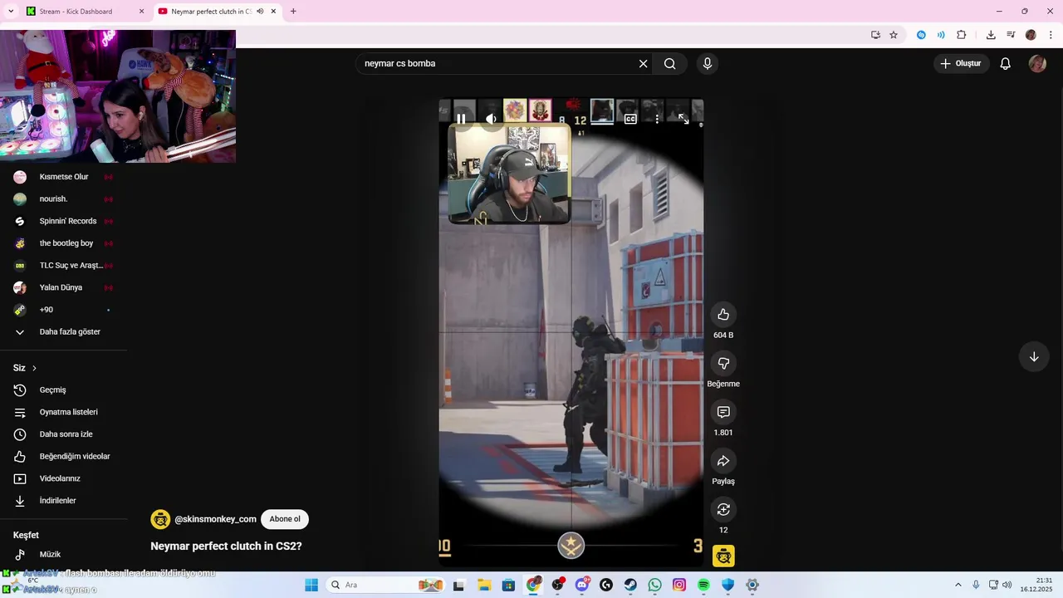
Task: Enter fullscreen on the Shorts player
Action: (x=683, y=119)
